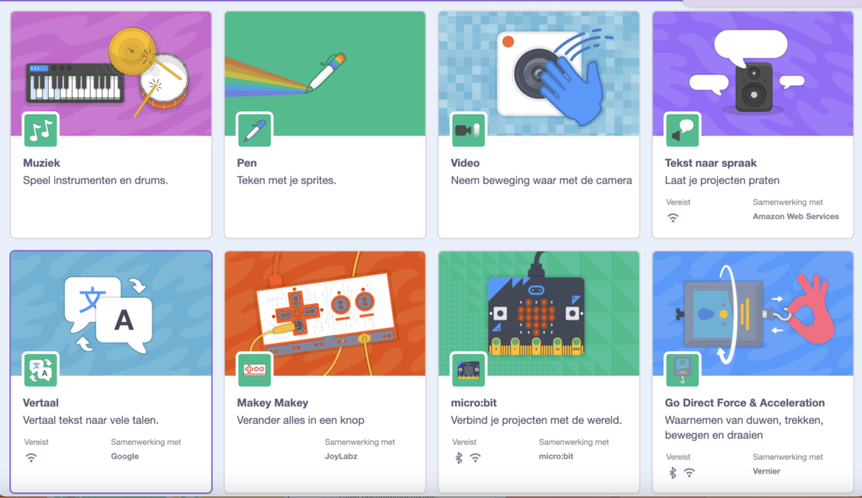Click the Vertaal translate badge icon
The height and width of the screenshot is (498, 862).
tap(40, 369)
